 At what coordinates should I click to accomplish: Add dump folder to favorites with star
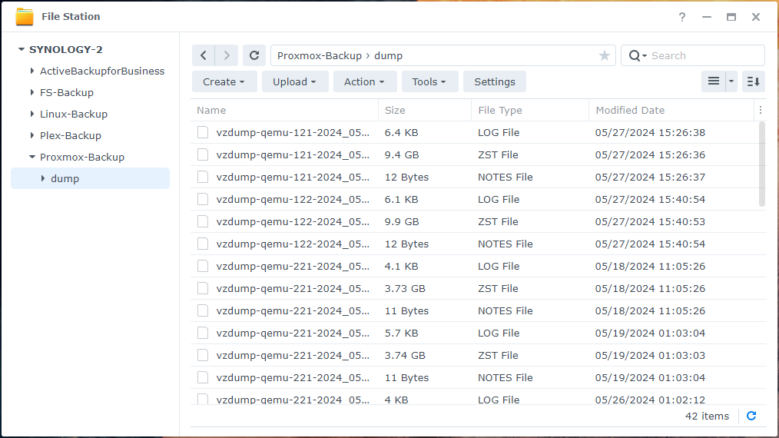(604, 55)
